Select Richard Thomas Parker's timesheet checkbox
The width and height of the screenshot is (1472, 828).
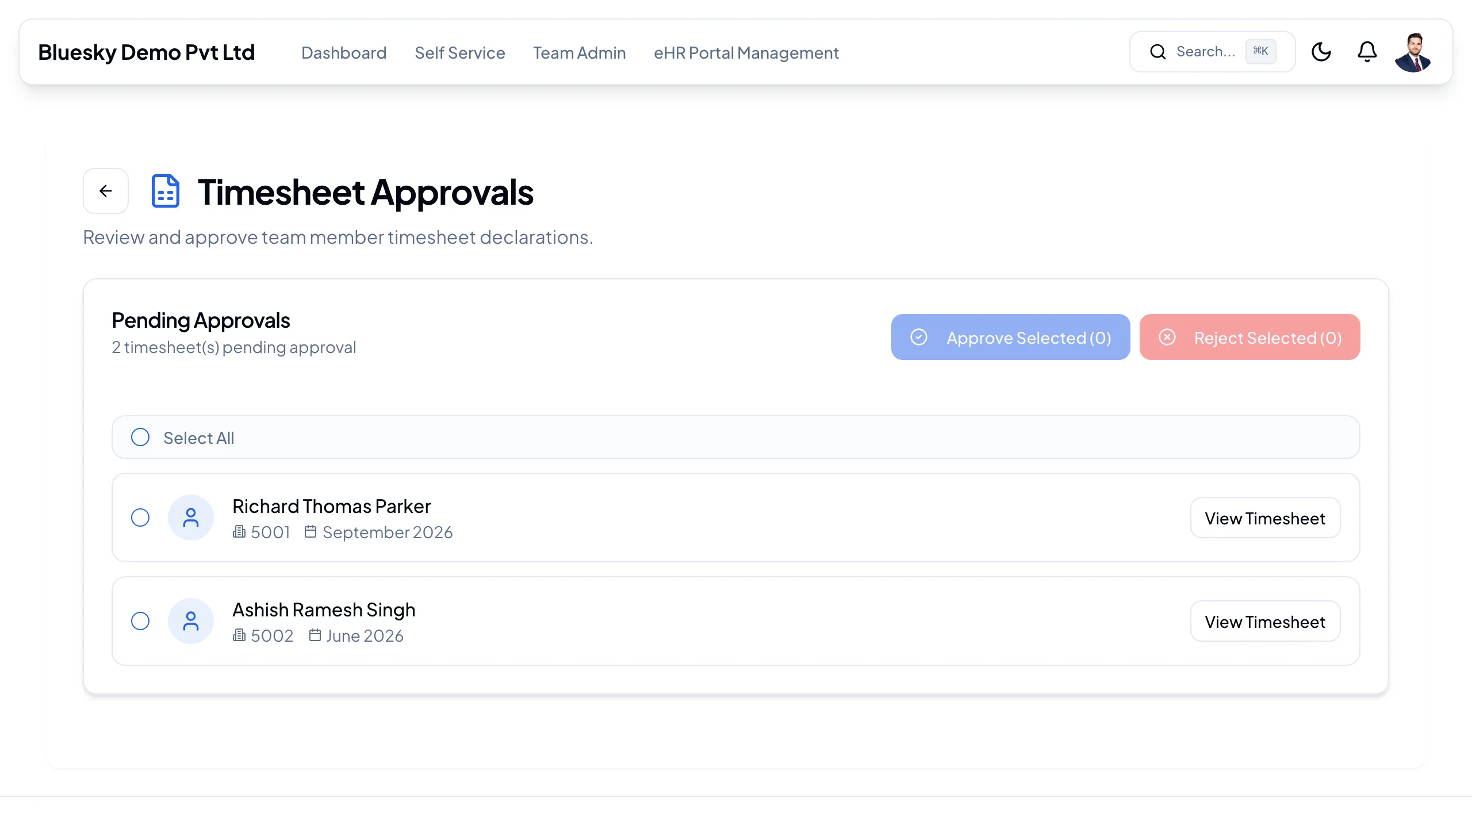140,517
